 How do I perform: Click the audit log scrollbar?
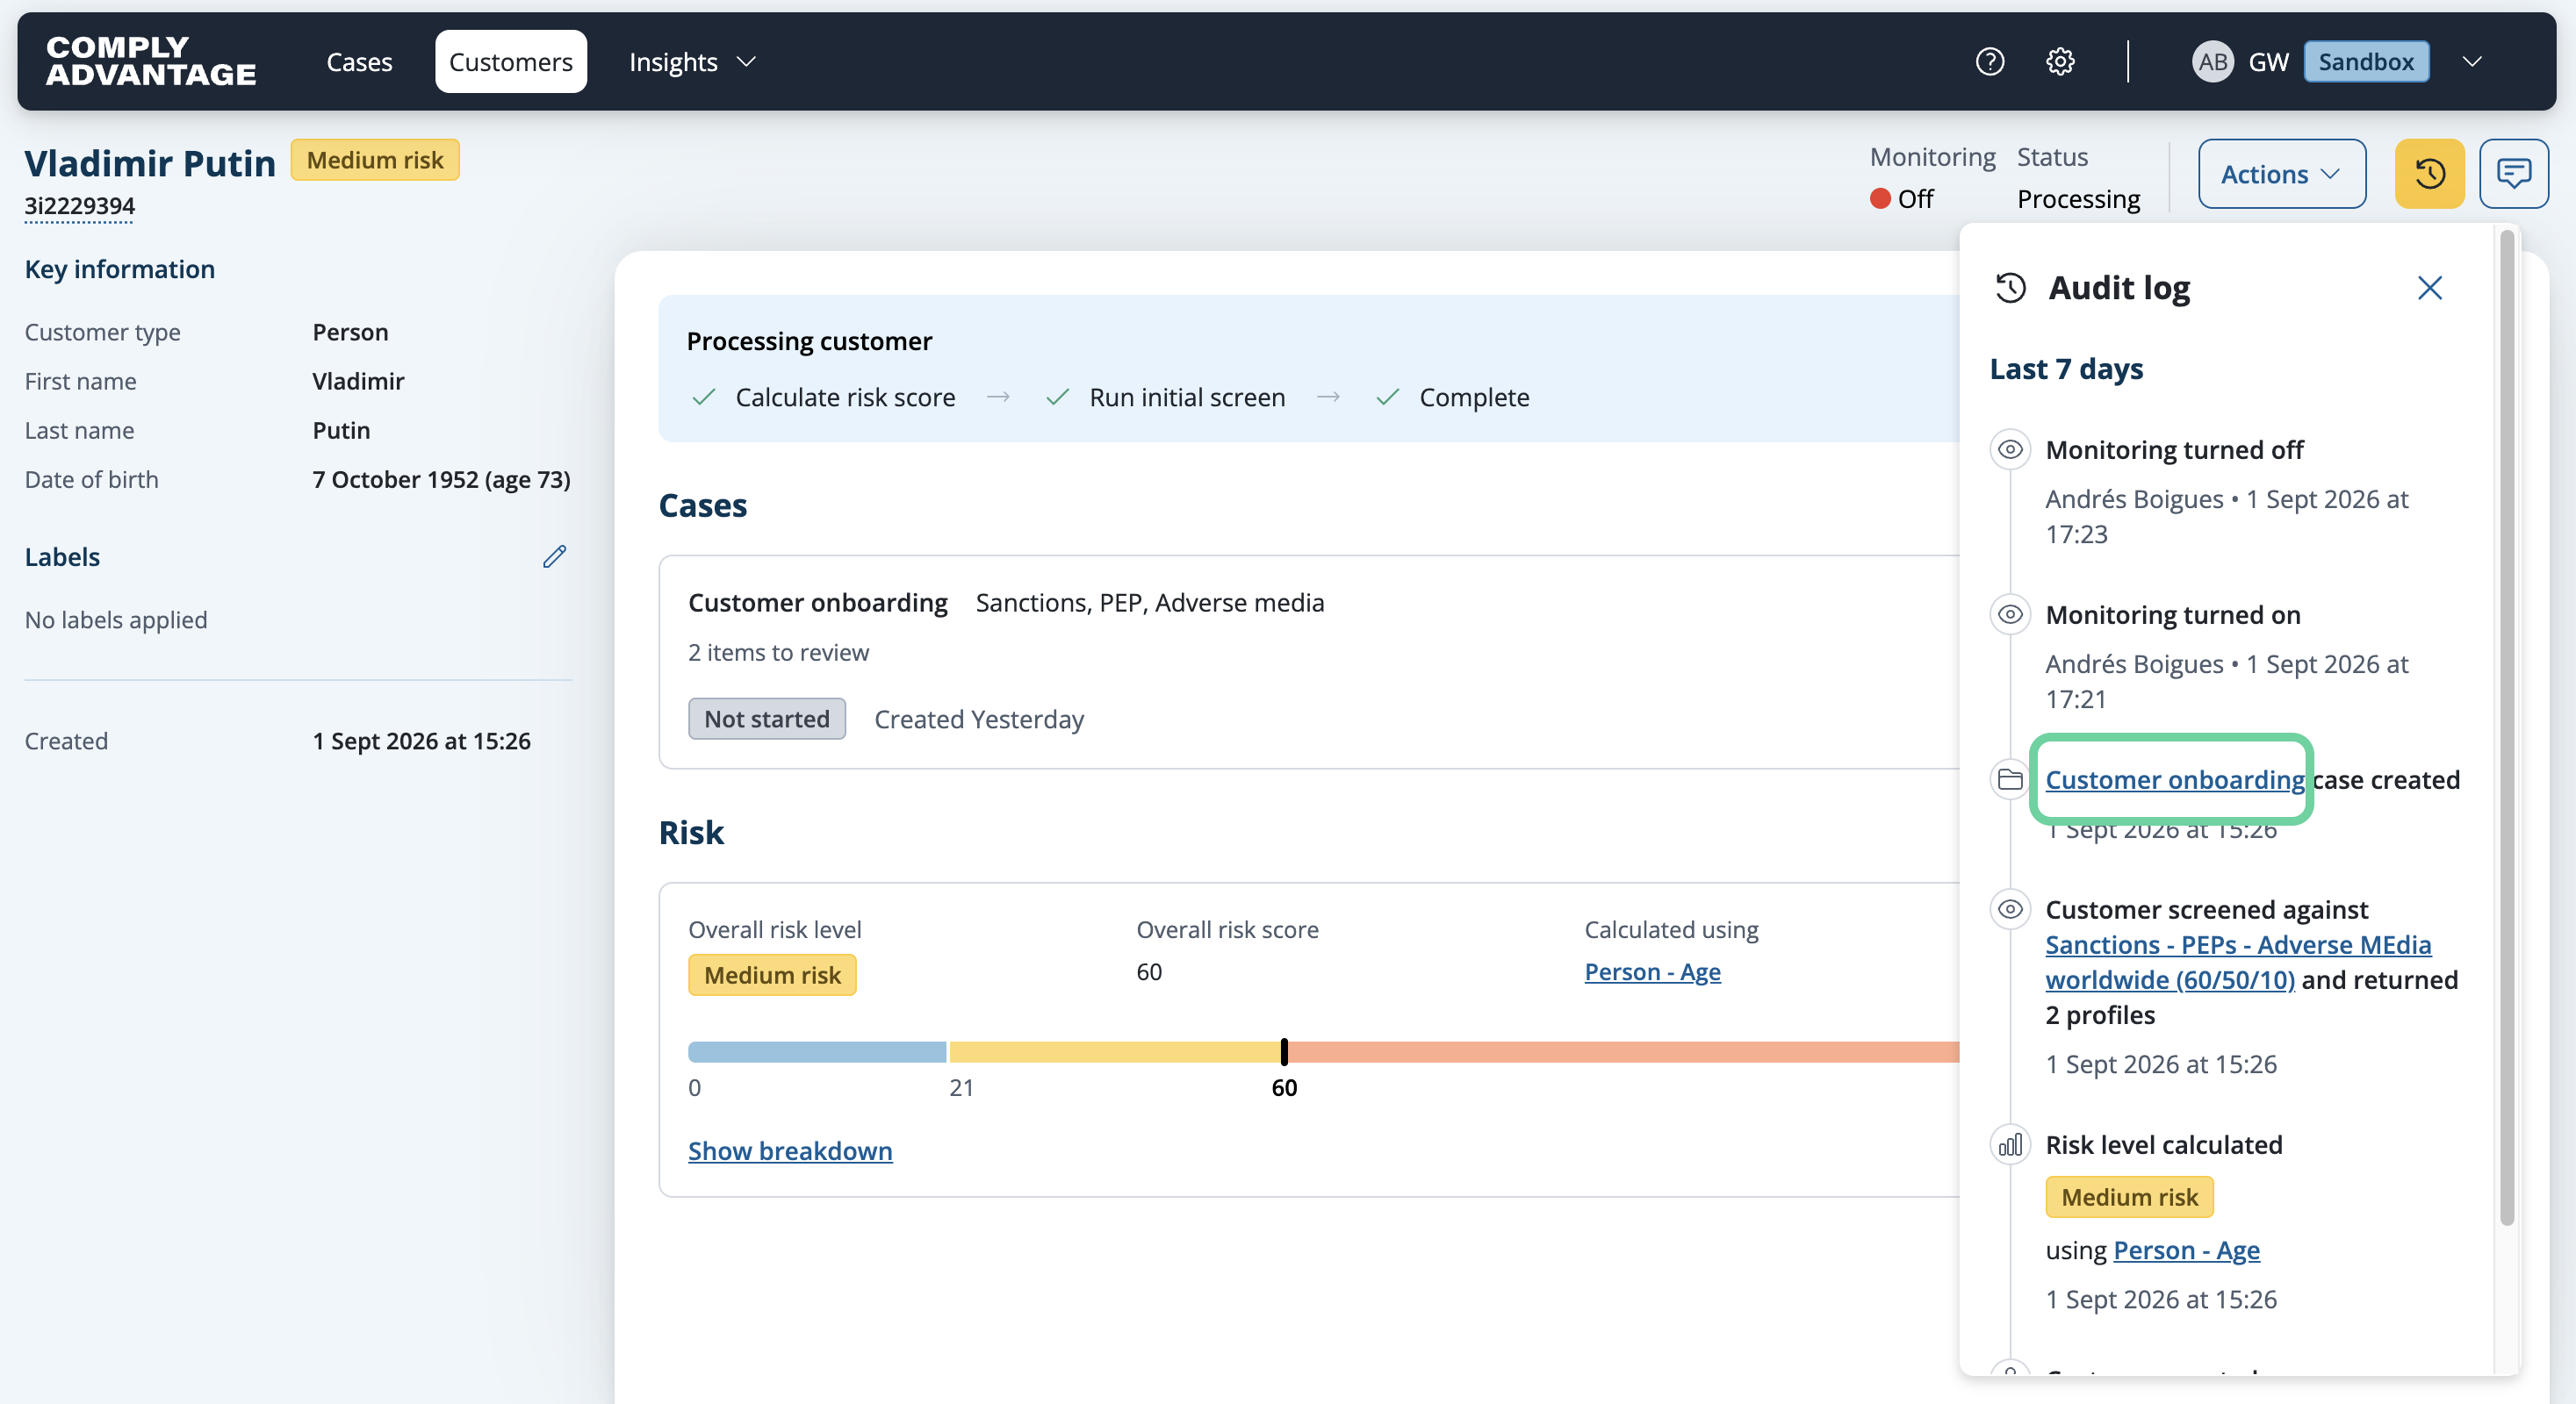2506,727
